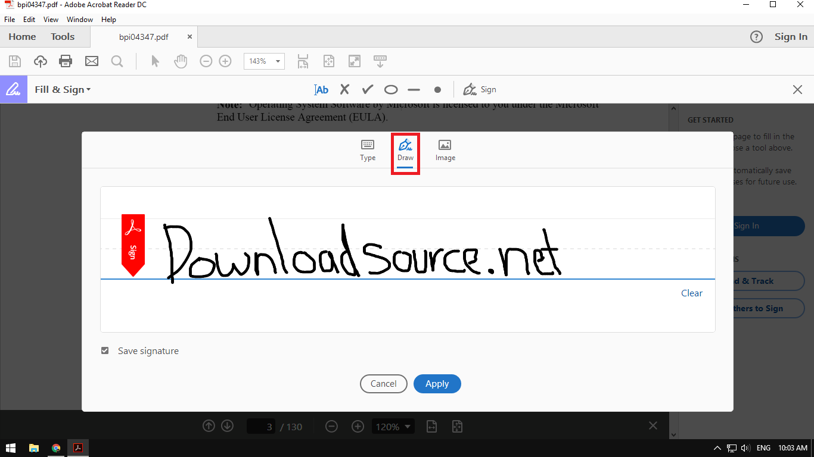
Task: Click the volume speaker tray icon
Action: pos(745,448)
